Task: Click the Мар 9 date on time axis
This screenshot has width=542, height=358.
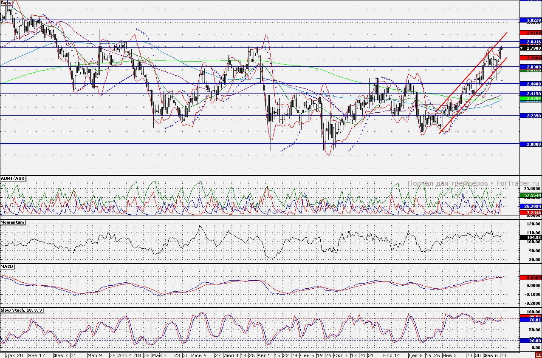Action: coord(95,355)
